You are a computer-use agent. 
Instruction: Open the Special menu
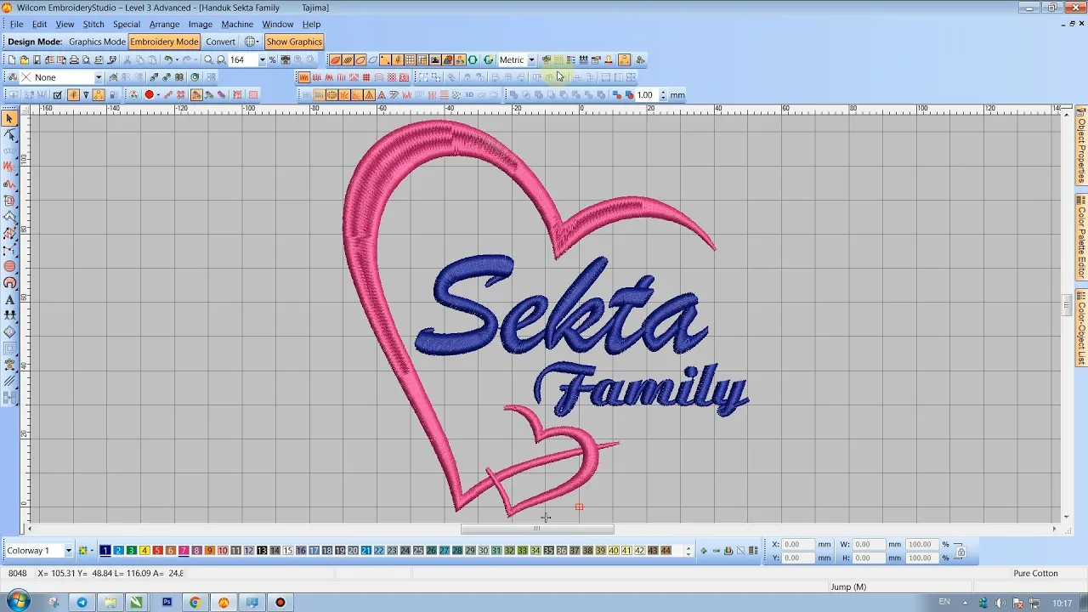[x=126, y=24]
